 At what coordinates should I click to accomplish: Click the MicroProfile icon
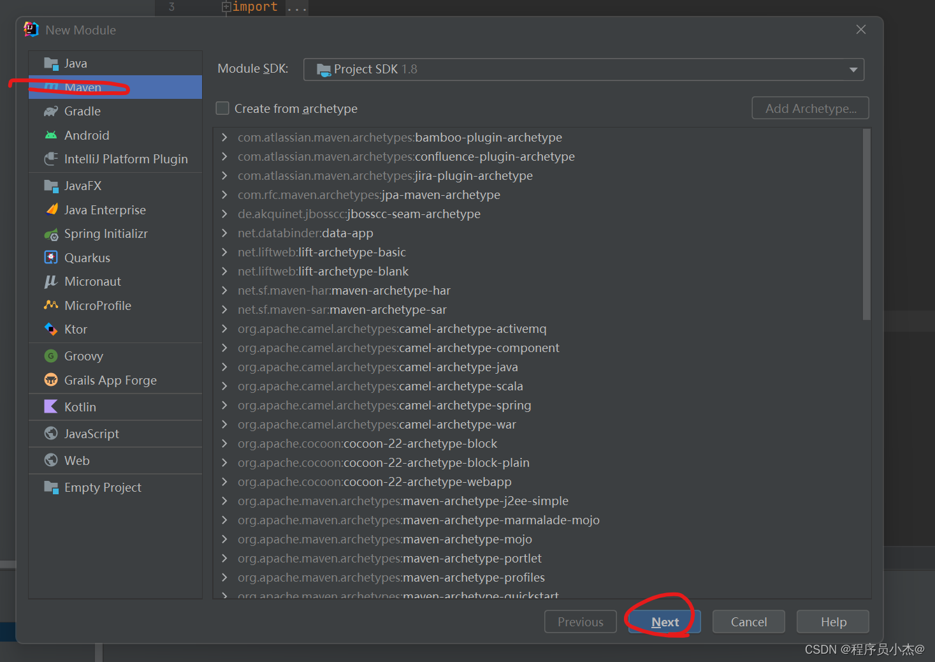click(x=51, y=305)
